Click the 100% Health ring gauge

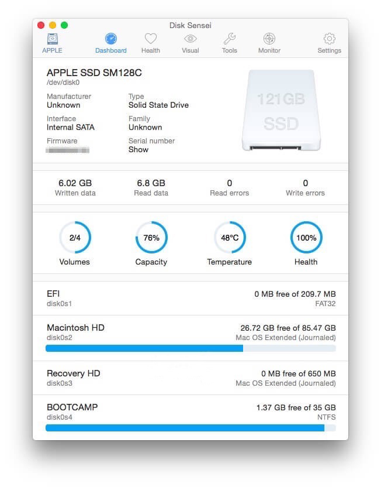click(306, 238)
